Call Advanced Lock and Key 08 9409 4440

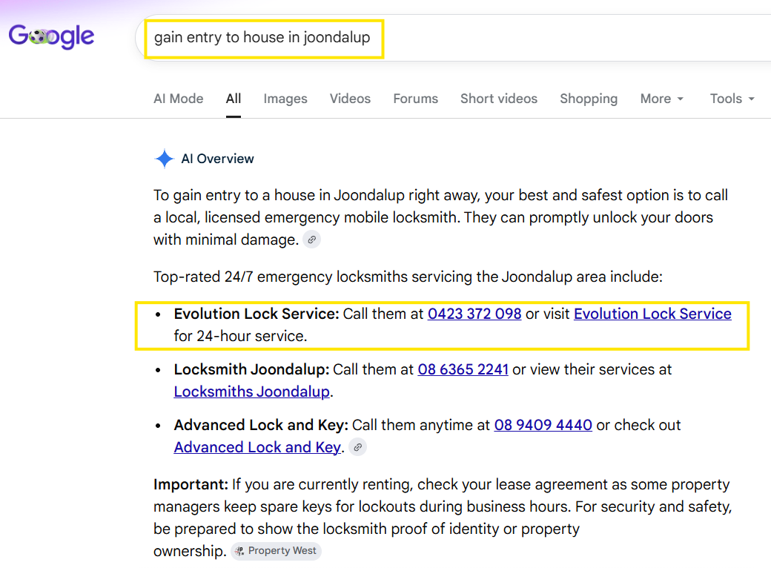[x=543, y=425]
